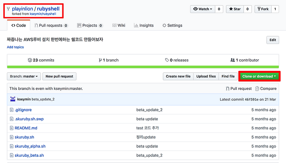Open the README.md file
Image resolution: width=286 pixels, height=163 pixels.
26,128
